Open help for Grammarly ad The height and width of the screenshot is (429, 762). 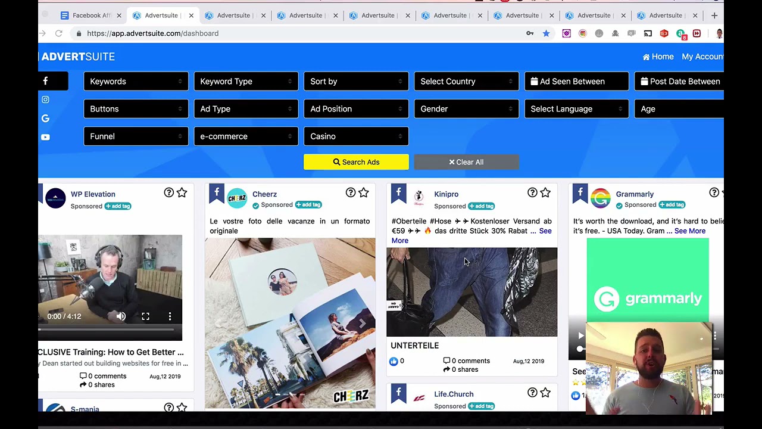714,192
